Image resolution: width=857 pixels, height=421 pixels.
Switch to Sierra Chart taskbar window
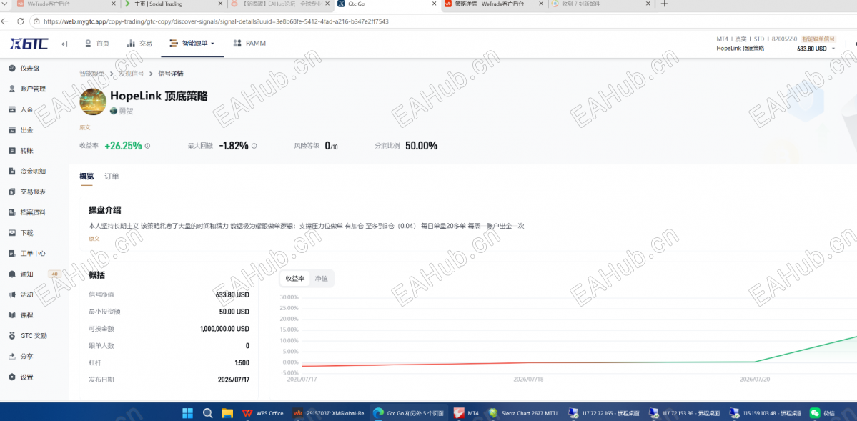tap(524, 413)
